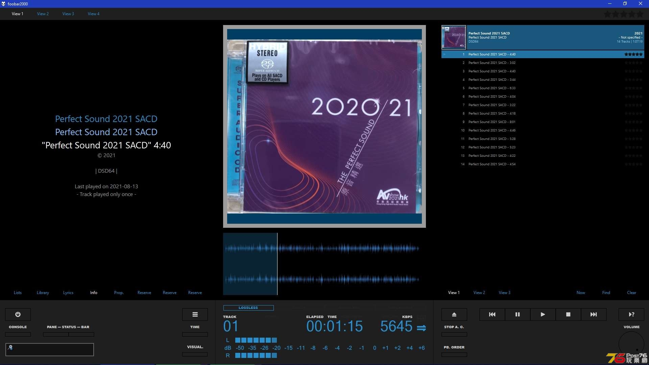
Task: Select track 12 Perfect Sound 2021 SACD - 5:23
Action: 543,147
